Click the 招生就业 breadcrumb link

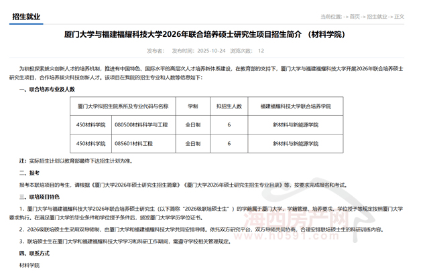pyautogui.click(x=377, y=17)
